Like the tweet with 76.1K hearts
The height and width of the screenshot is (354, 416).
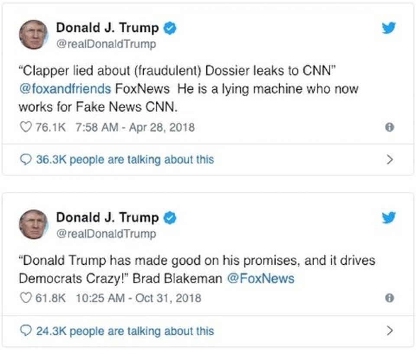click(x=27, y=127)
